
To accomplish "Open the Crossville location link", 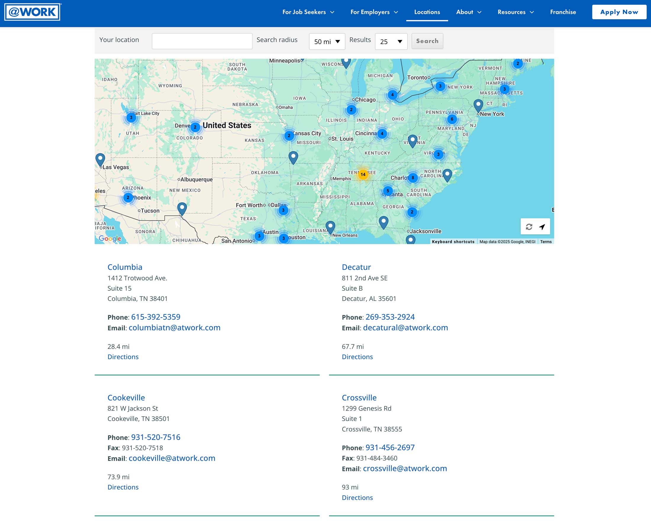I will (x=359, y=398).
